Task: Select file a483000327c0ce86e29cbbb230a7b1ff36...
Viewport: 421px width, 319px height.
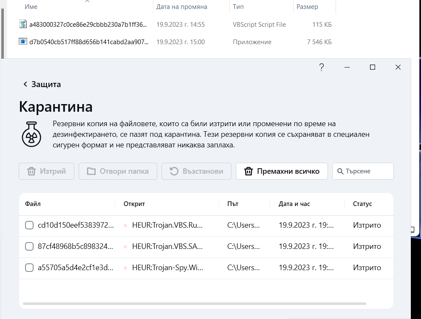Action: click(x=88, y=25)
